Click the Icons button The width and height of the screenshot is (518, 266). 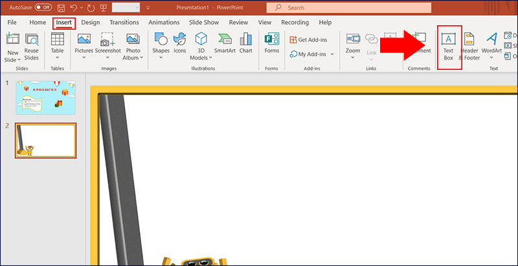pyautogui.click(x=180, y=43)
